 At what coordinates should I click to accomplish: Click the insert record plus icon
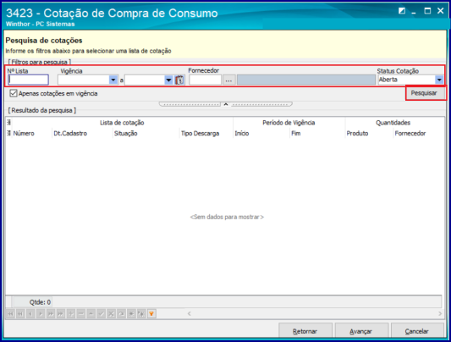[x=71, y=314]
